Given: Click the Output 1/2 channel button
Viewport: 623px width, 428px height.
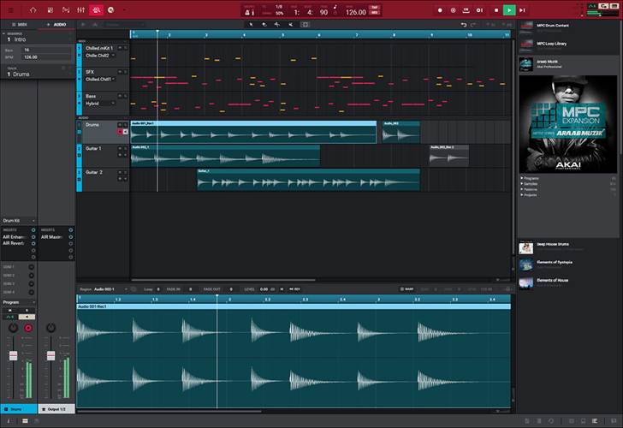Looking at the screenshot, I should (56, 410).
